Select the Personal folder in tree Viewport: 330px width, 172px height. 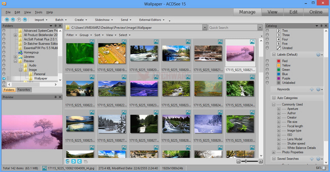click(x=40, y=74)
